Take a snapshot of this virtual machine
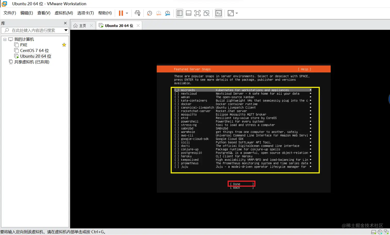 (x=149, y=13)
